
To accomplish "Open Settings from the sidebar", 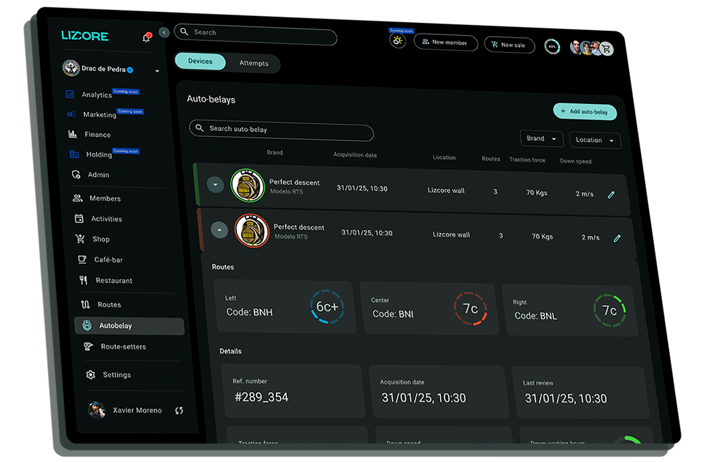I will coord(116,375).
